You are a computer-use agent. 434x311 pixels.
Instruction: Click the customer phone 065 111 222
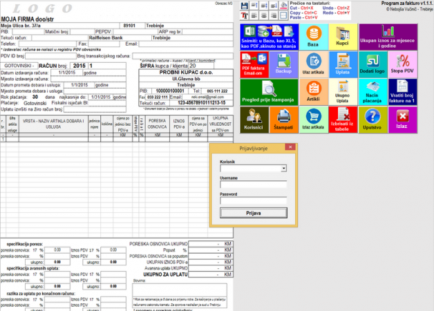click(x=217, y=91)
